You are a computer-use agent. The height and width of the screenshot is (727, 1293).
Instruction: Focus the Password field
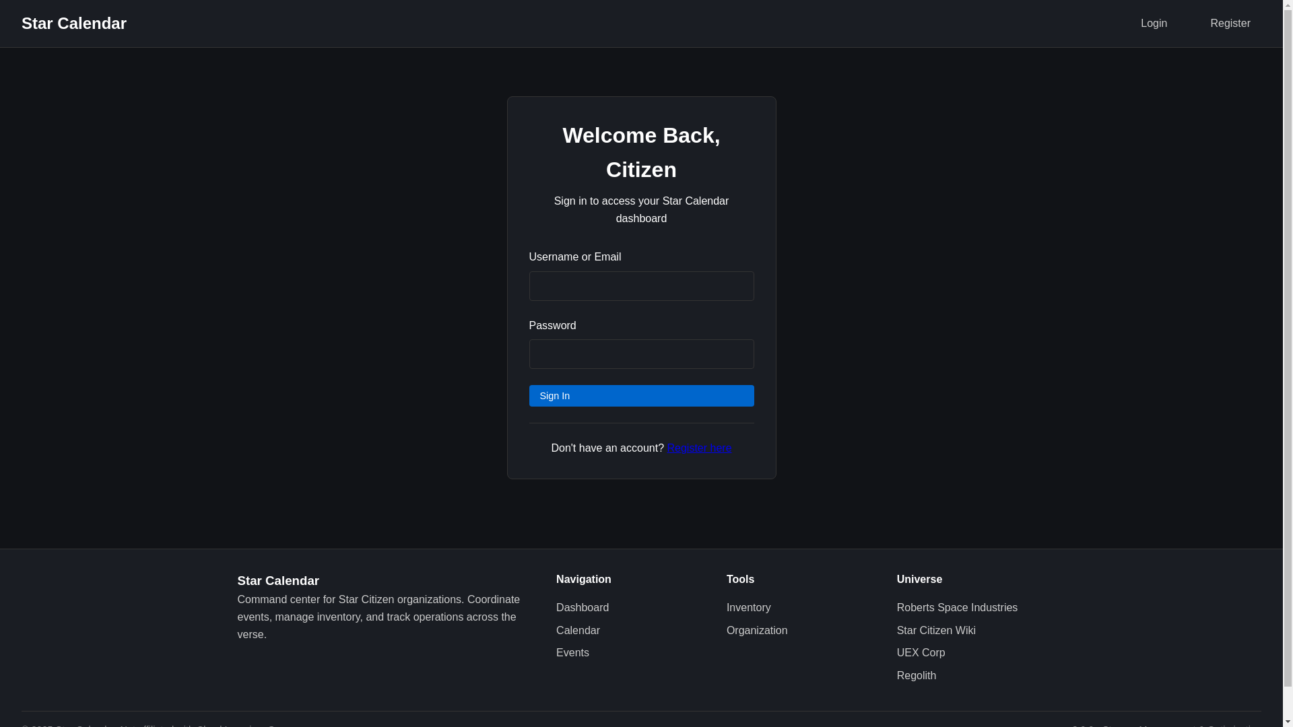click(x=641, y=354)
